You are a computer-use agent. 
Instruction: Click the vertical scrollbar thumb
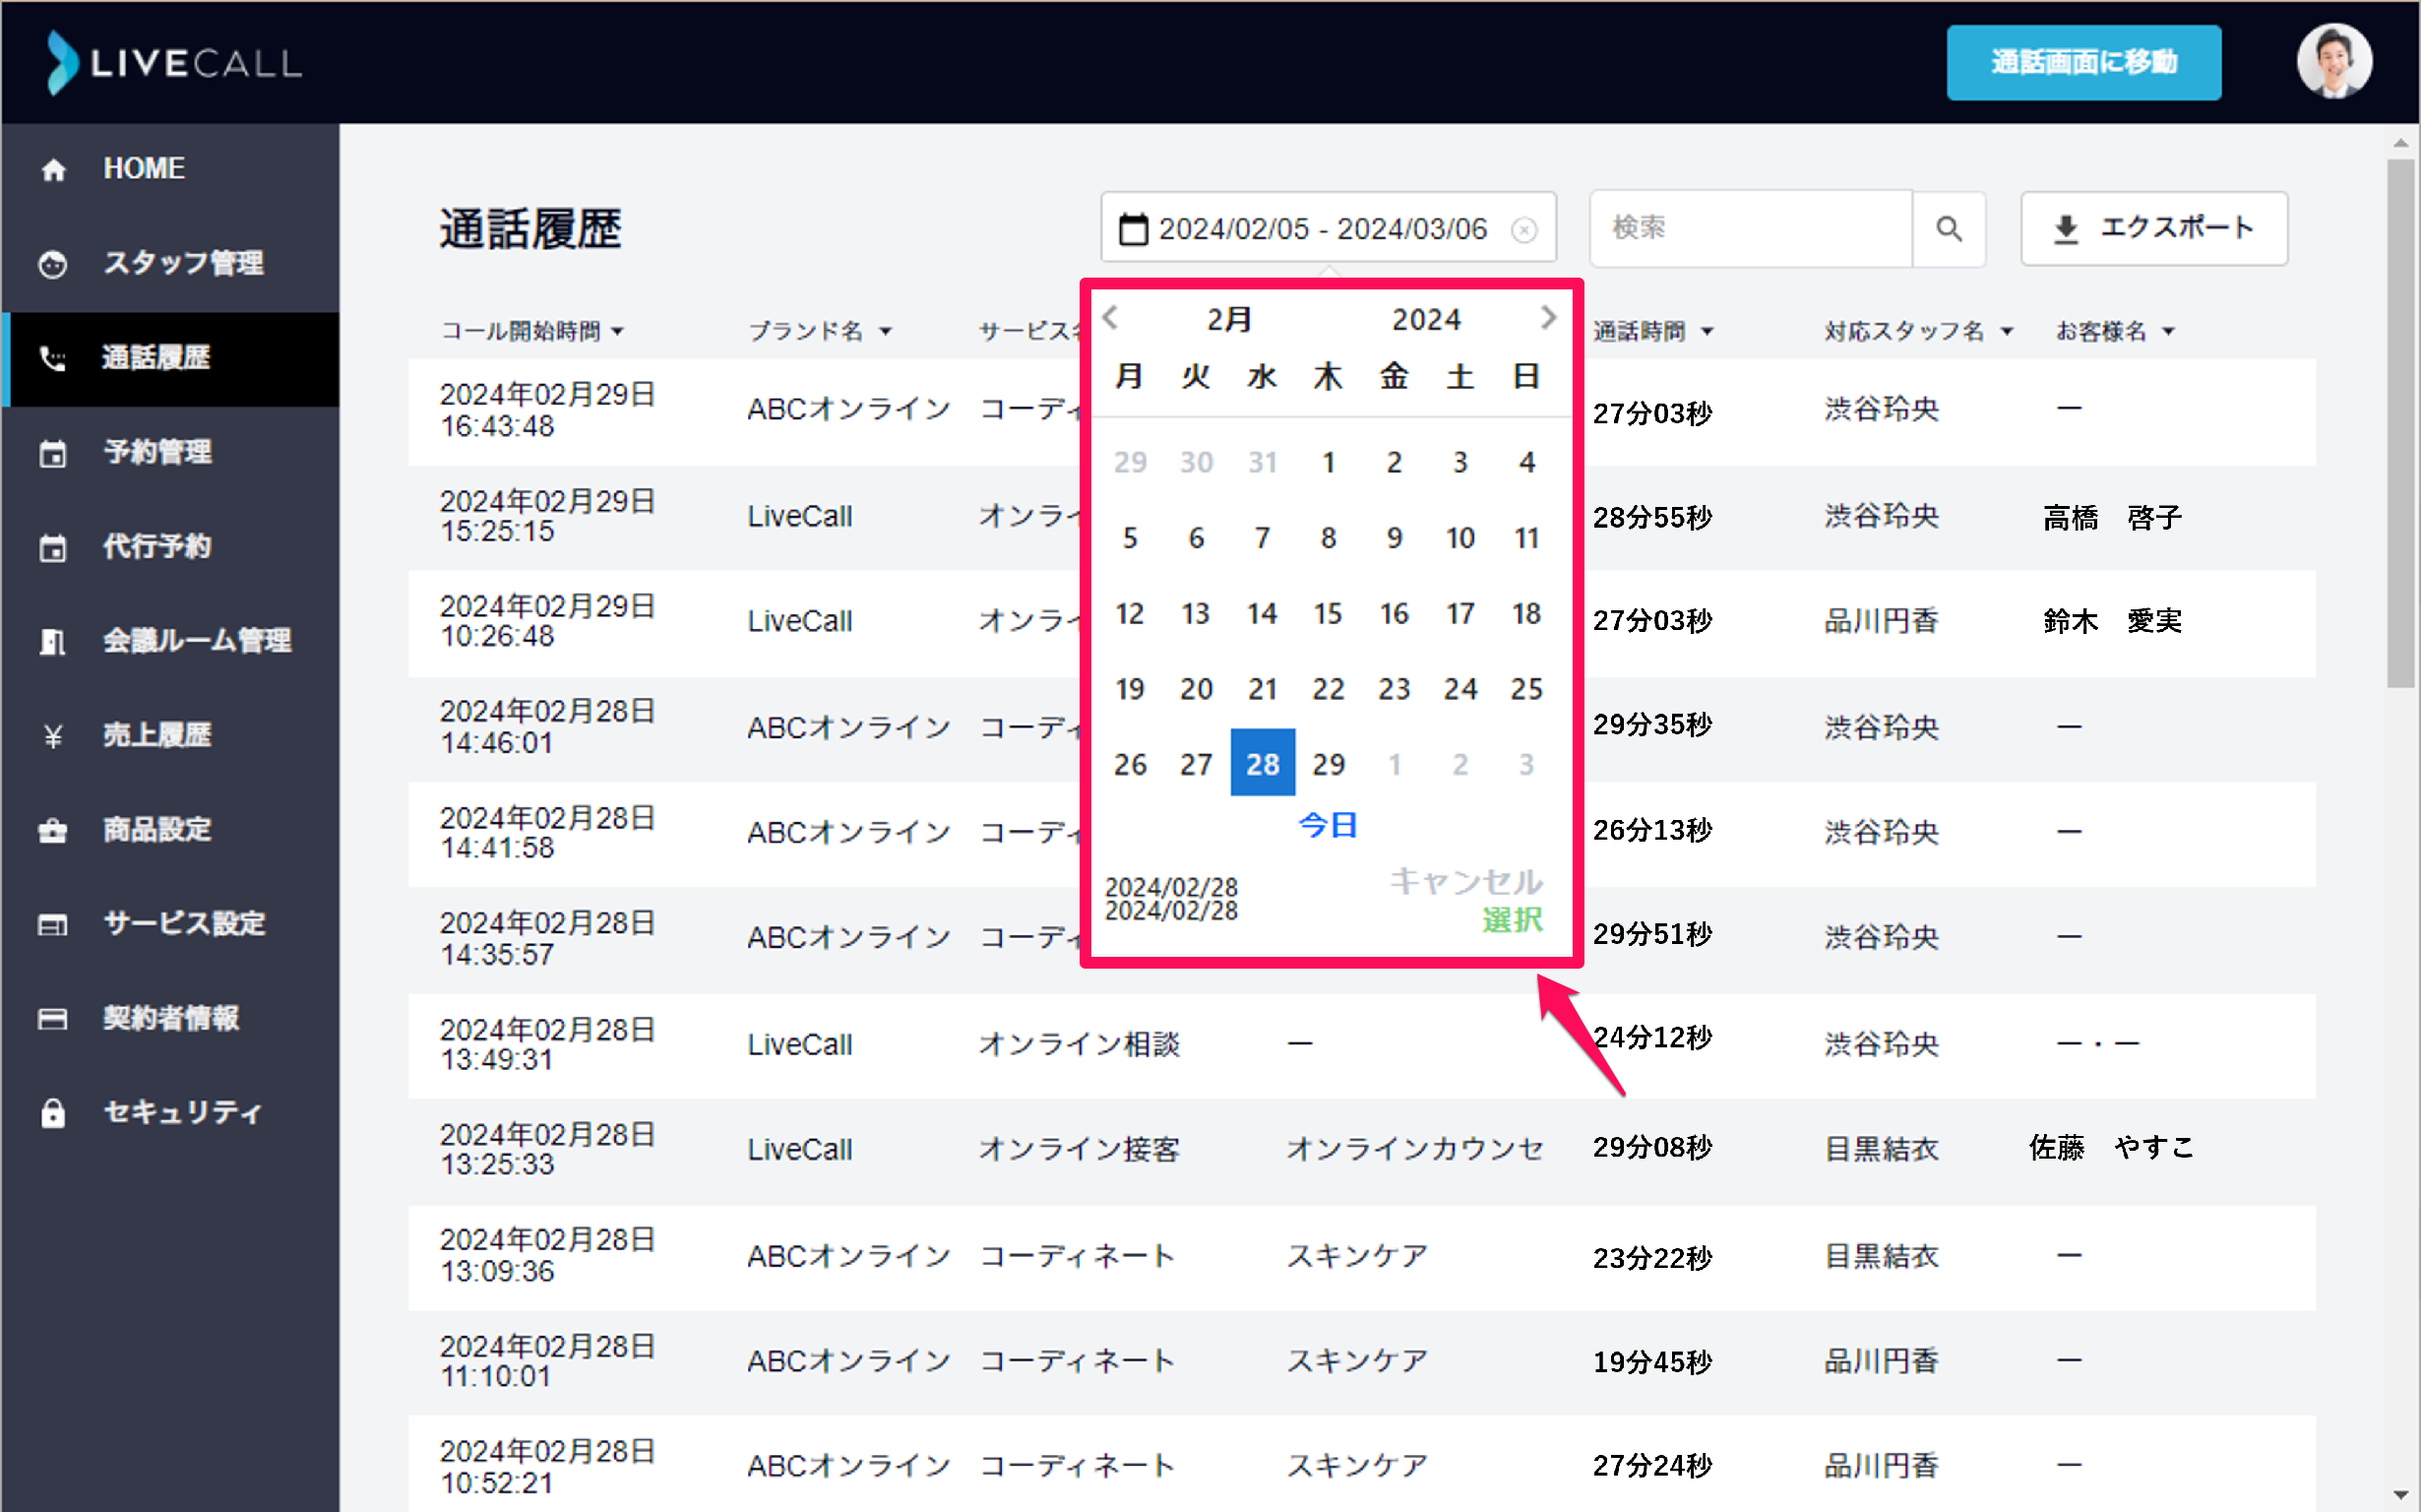pos(2401,424)
